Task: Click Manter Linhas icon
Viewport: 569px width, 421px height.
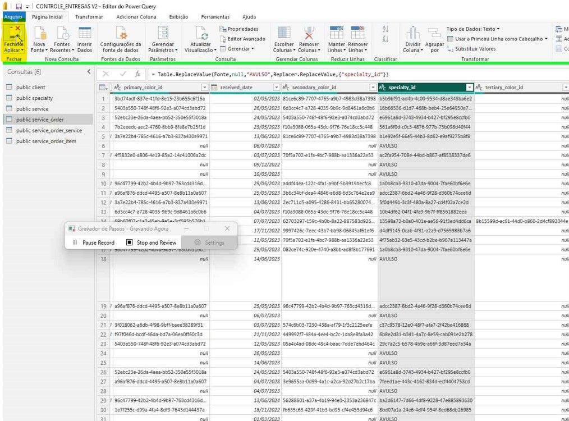Action: pos(336,33)
